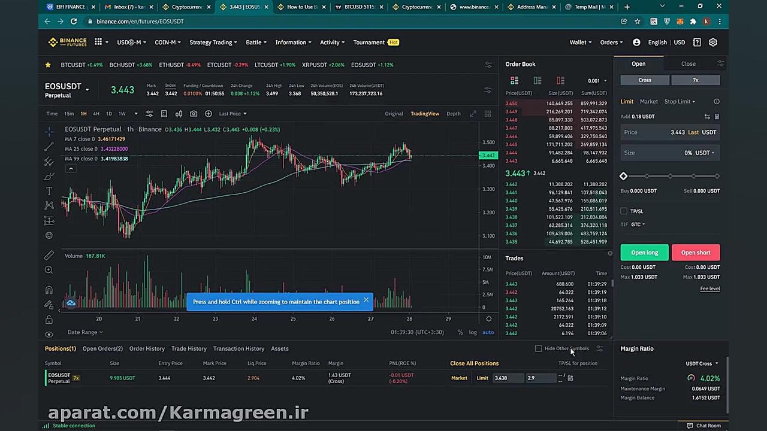767x431 pixels.
Task: Toggle the auto scale on chart
Action: (488, 332)
